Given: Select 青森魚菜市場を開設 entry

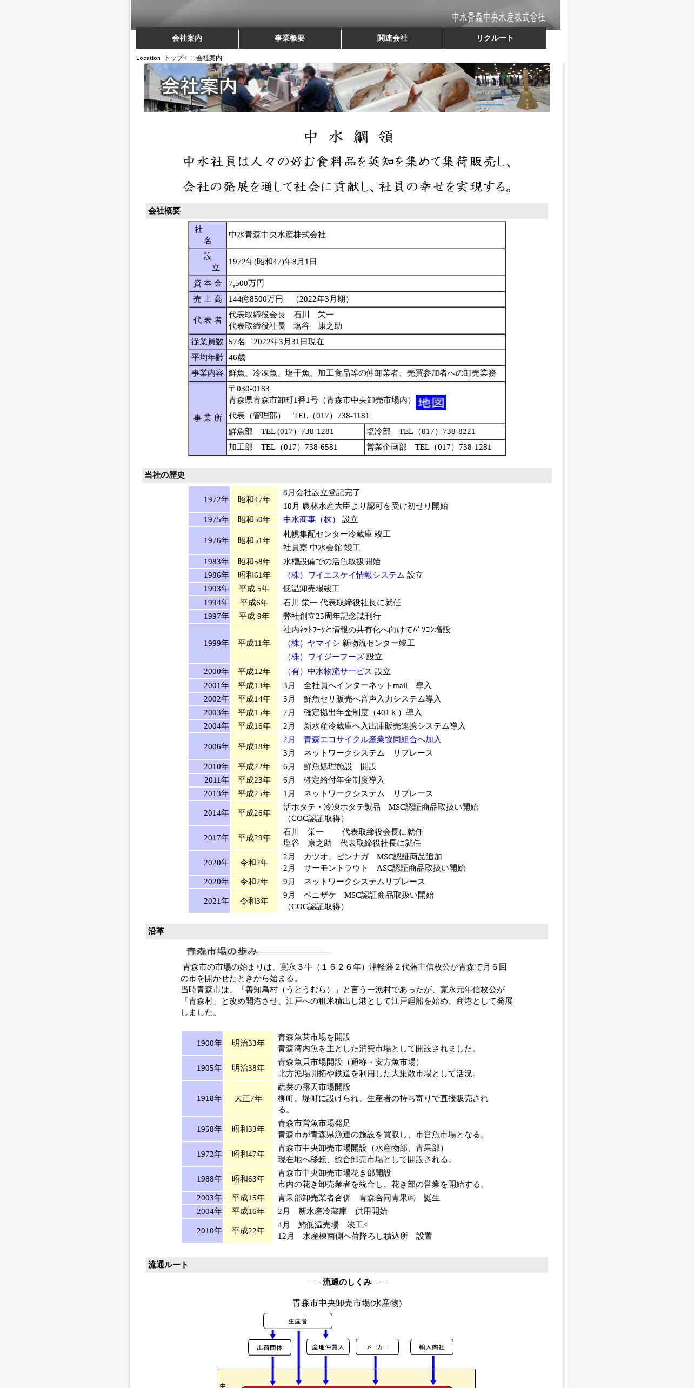Looking at the screenshot, I should click(x=314, y=1037).
